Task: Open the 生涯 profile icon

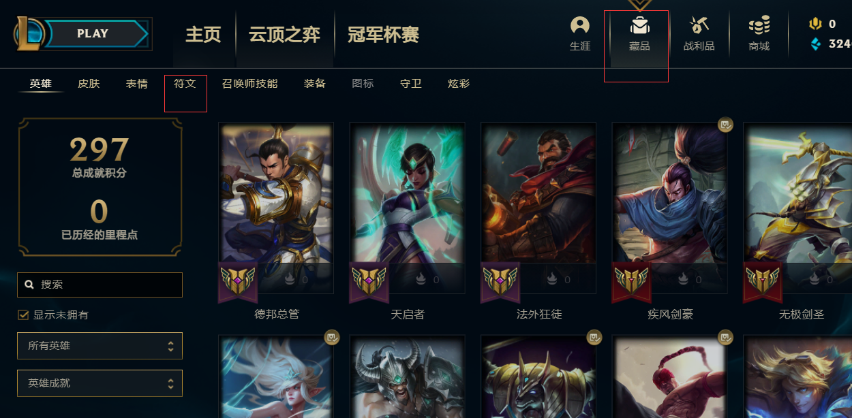Action: pyautogui.click(x=580, y=26)
